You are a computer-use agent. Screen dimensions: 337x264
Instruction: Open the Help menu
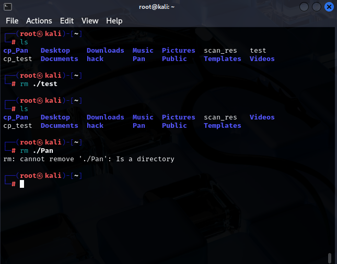pos(114,21)
